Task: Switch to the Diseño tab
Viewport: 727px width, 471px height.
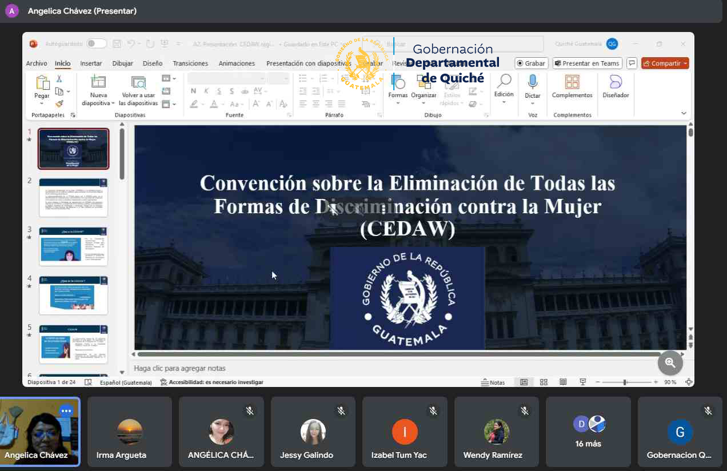Action: [153, 63]
